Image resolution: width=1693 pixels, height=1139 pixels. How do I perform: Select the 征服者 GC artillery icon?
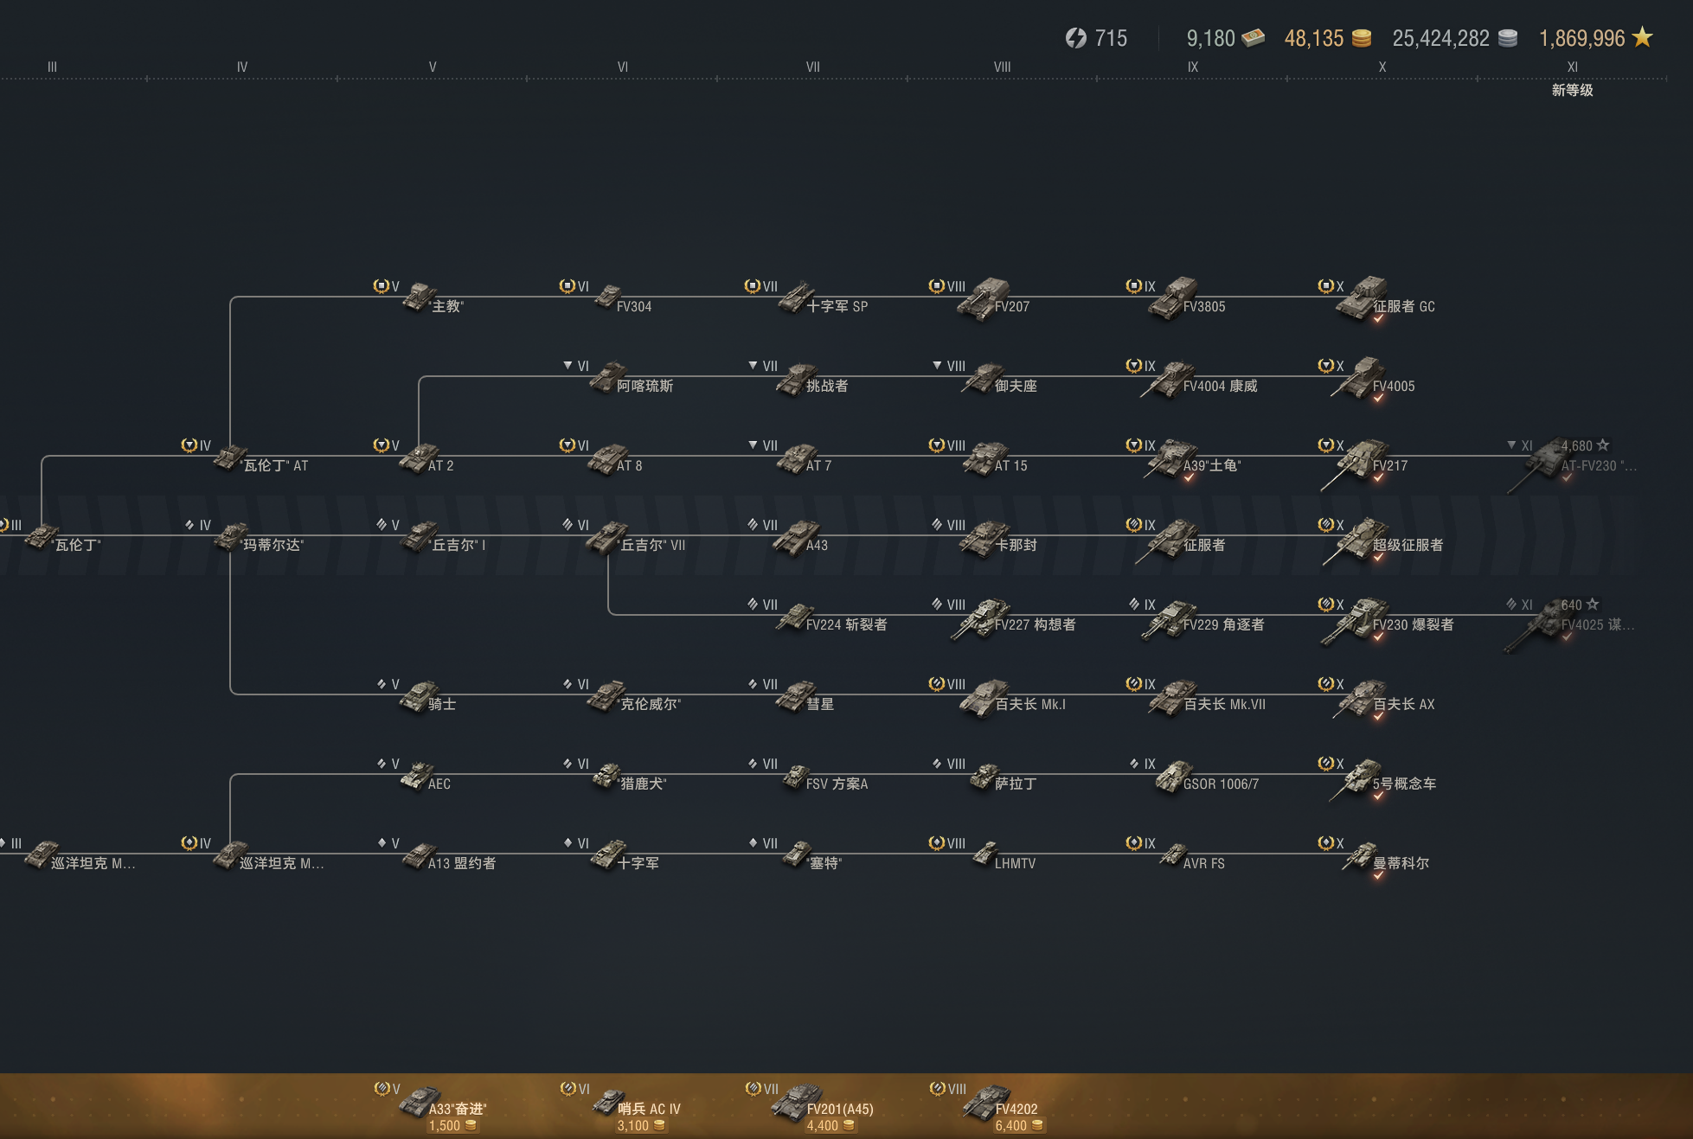(x=1363, y=298)
